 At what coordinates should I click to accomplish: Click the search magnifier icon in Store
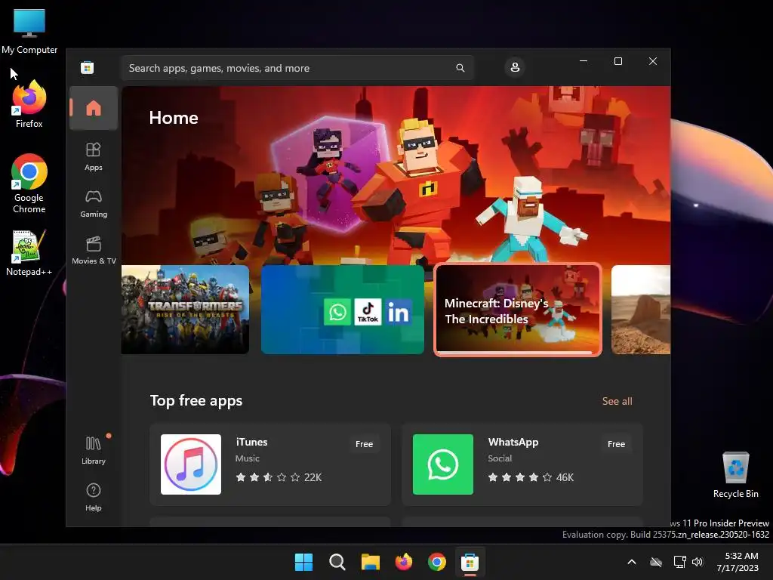click(x=460, y=68)
